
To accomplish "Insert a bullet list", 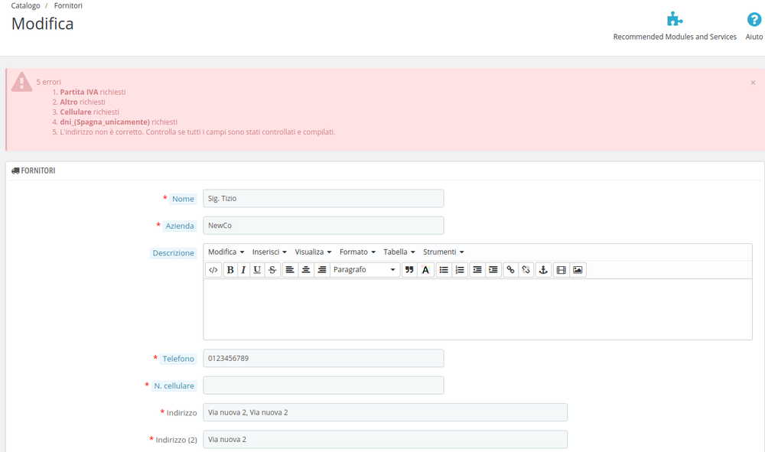I will [444, 270].
